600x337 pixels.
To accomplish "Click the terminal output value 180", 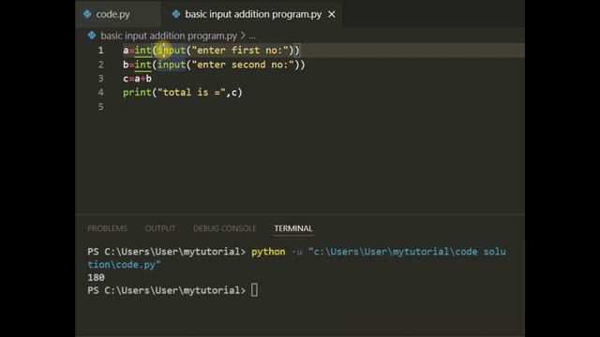I will coord(96,277).
